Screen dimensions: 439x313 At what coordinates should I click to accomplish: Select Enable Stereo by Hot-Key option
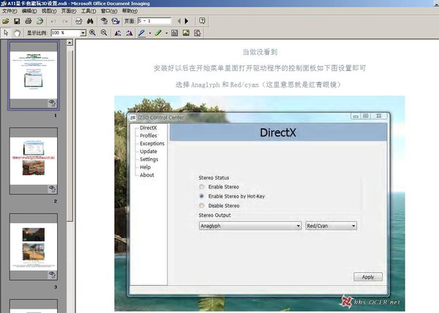[201, 196]
